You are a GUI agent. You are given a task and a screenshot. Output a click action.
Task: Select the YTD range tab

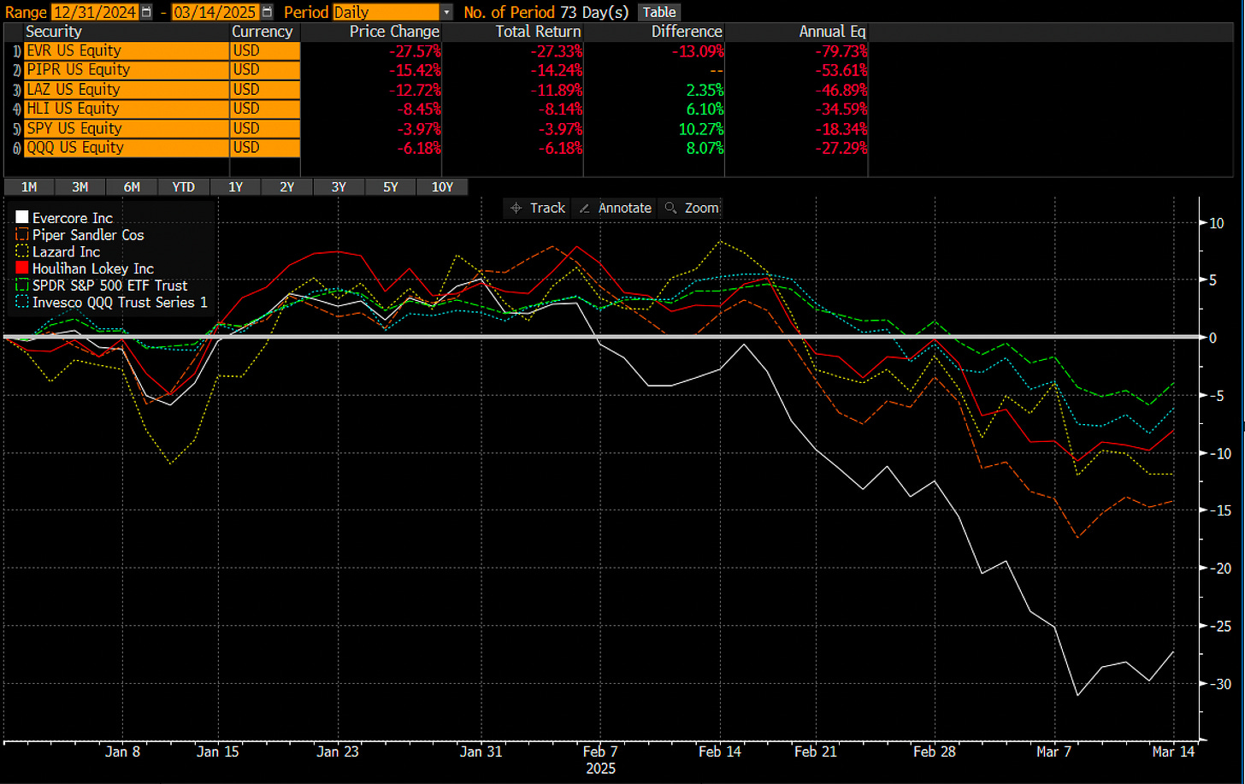(183, 187)
